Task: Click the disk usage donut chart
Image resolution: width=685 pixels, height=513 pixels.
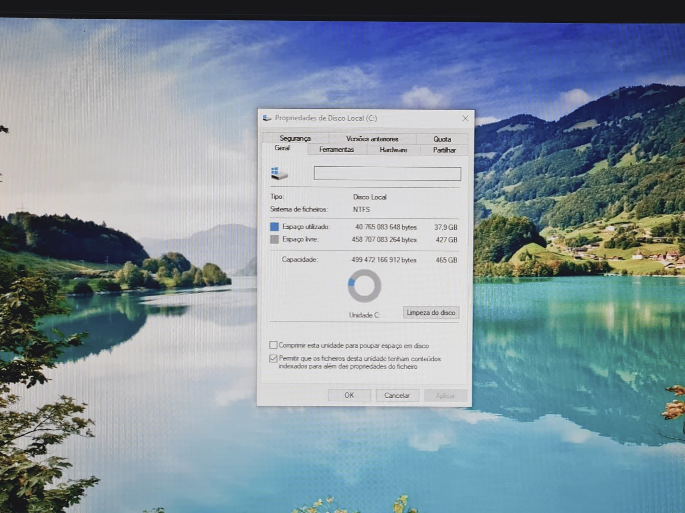Action: point(364,286)
